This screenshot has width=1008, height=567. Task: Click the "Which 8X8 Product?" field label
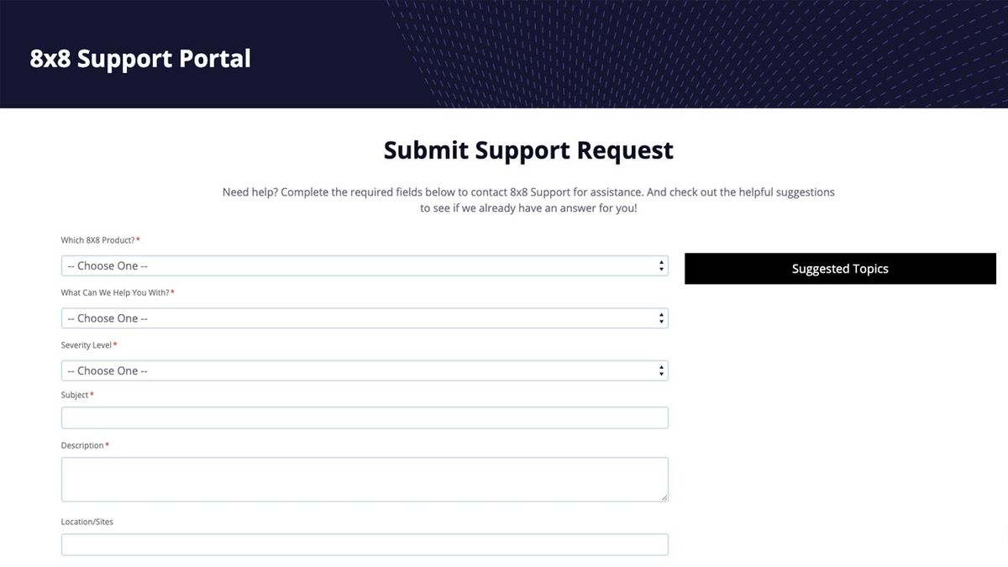click(x=97, y=240)
